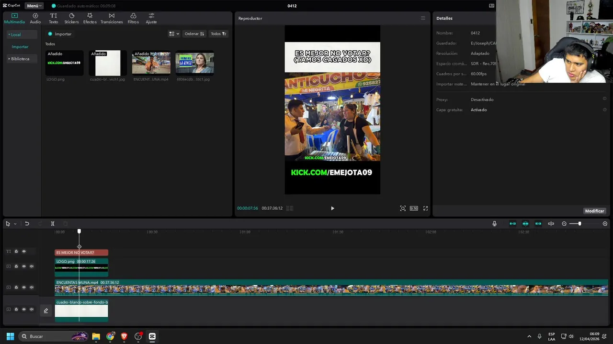Open the Menú dropdown
Viewport: 613px width, 344px height.
(x=34, y=6)
